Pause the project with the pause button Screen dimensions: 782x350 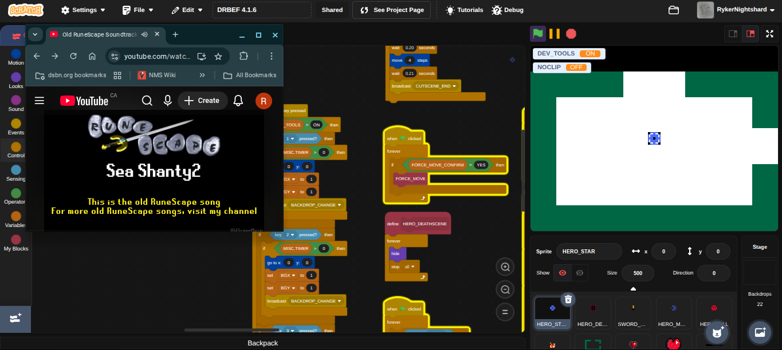pyautogui.click(x=555, y=34)
